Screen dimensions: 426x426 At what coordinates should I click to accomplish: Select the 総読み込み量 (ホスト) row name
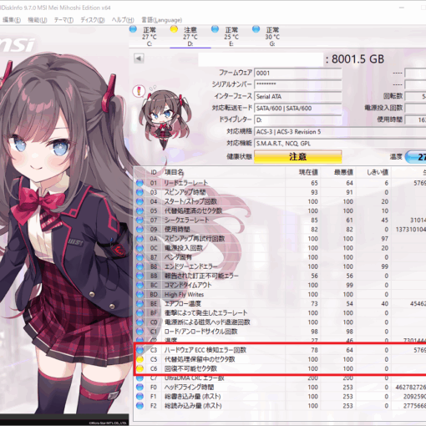[x=193, y=406]
